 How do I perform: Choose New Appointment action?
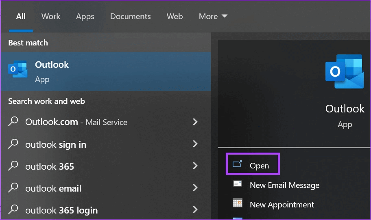click(x=282, y=205)
